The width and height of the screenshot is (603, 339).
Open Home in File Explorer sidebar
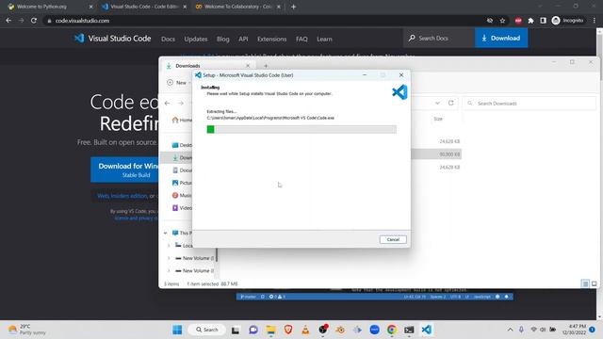(x=182, y=120)
